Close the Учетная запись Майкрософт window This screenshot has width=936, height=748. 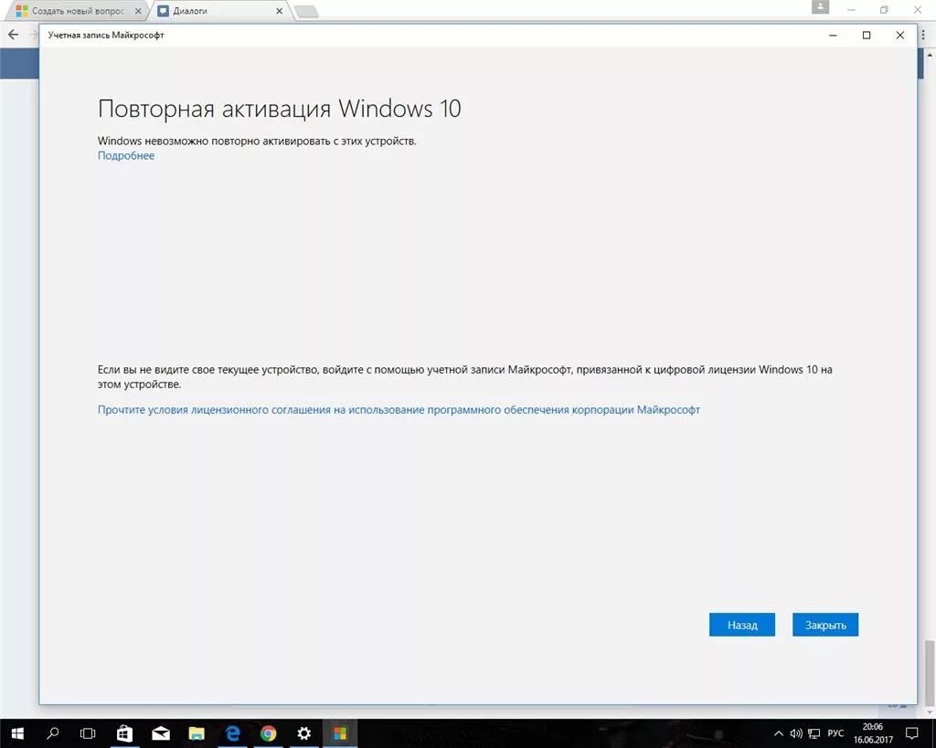pos(900,36)
